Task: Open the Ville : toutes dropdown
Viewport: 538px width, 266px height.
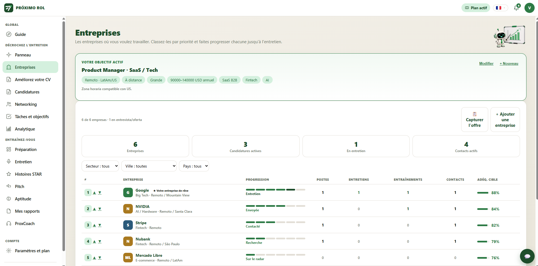Action: coord(149,166)
